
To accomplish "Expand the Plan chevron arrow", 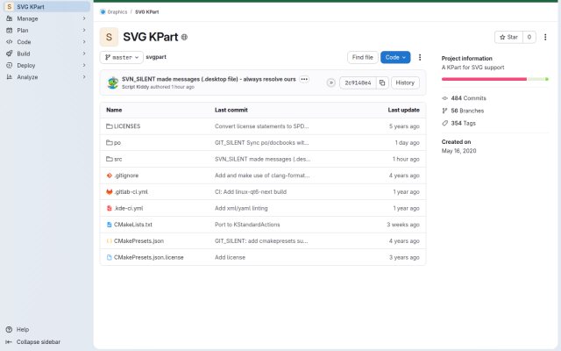I will [84, 31].
